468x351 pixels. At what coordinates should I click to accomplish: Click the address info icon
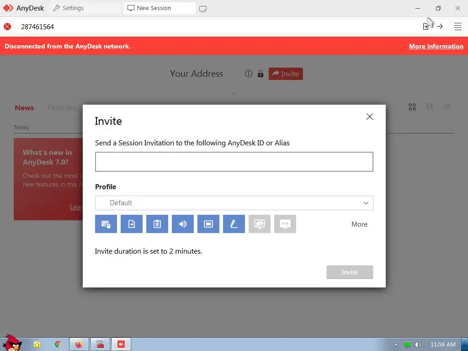pyautogui.click(x=249, y=74)
